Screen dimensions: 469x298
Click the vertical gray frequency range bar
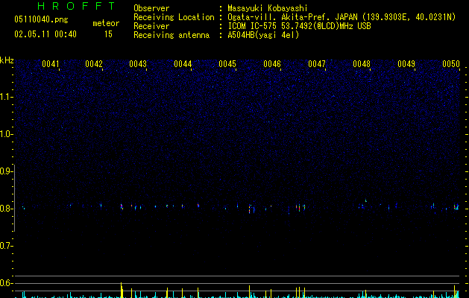point(15,198)
